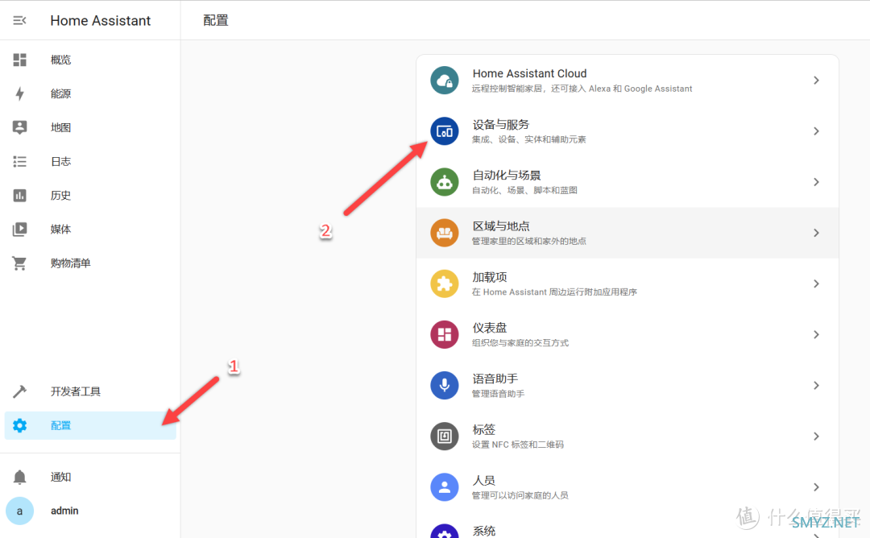The height and width of the screenshot is (538, 870).
Task: Click the 语音助手 microphone icon
Action: (x=445, y=386)
